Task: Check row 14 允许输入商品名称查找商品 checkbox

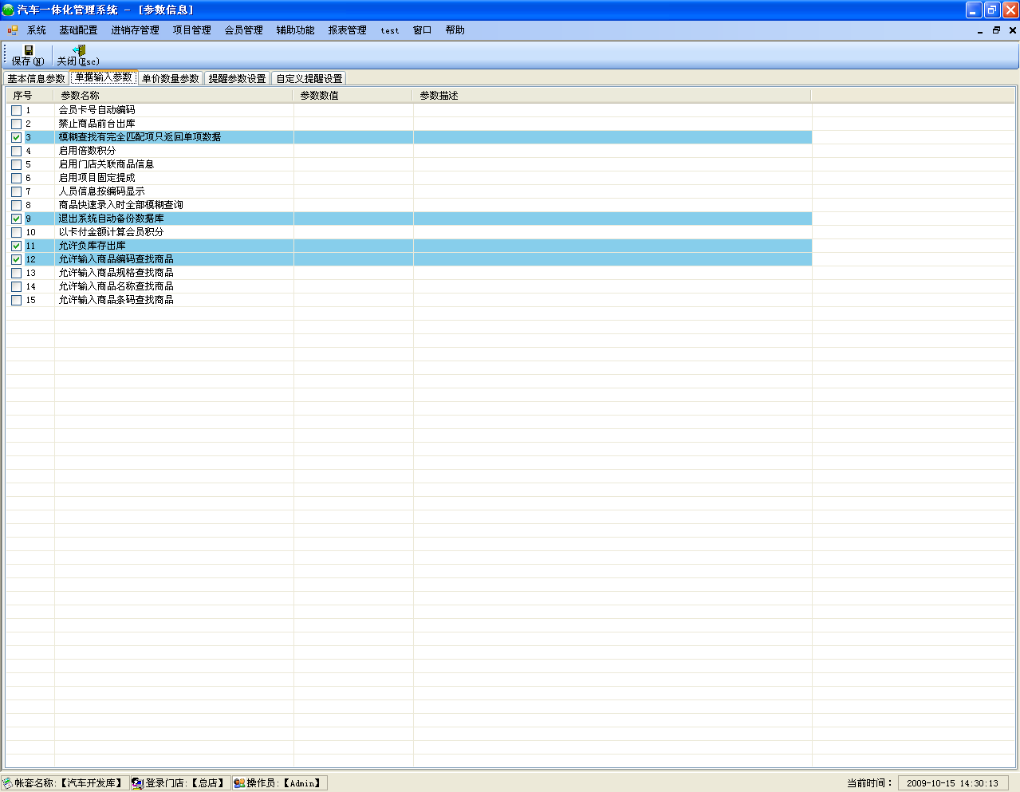Action: pos(16,286)
